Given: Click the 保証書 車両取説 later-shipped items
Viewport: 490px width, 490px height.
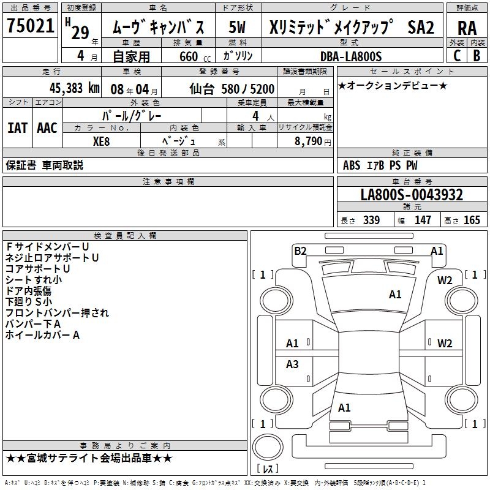Looking at the screenshot, I should click(x=44, y=165).
